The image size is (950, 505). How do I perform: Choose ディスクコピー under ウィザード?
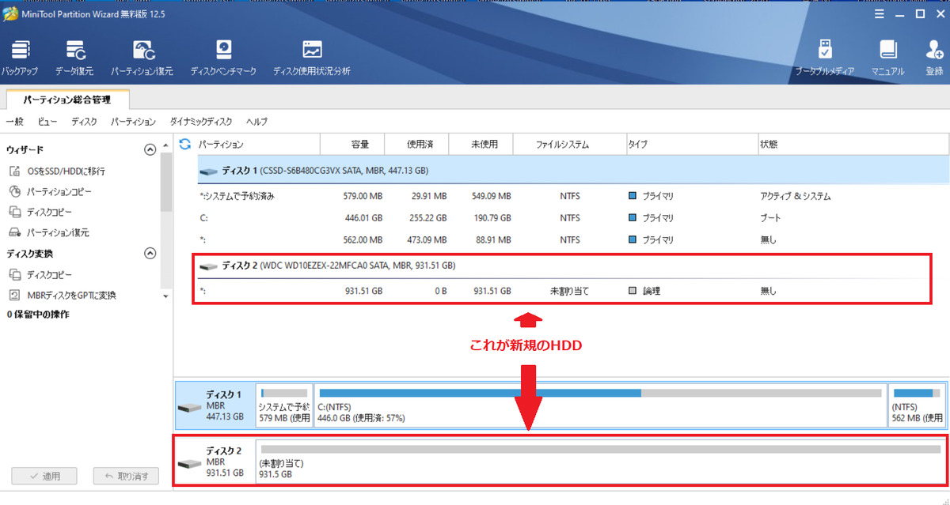coord(40,212)
